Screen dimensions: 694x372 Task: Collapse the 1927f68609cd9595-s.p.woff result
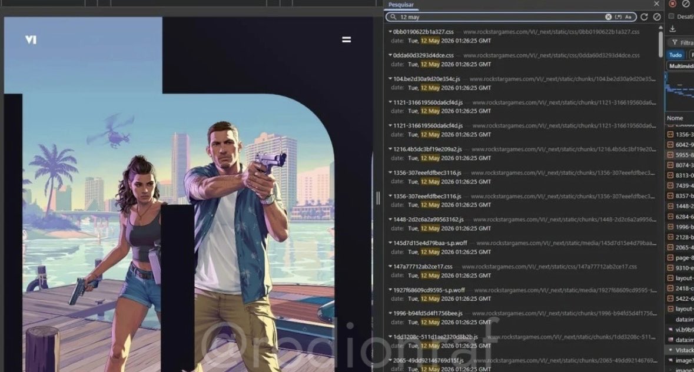tap(390, 290)
